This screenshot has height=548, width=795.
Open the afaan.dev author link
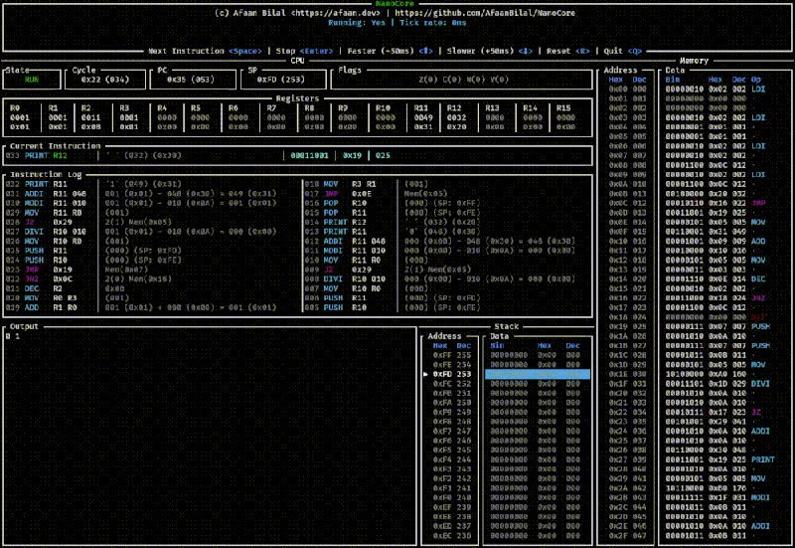coord(338,13)
